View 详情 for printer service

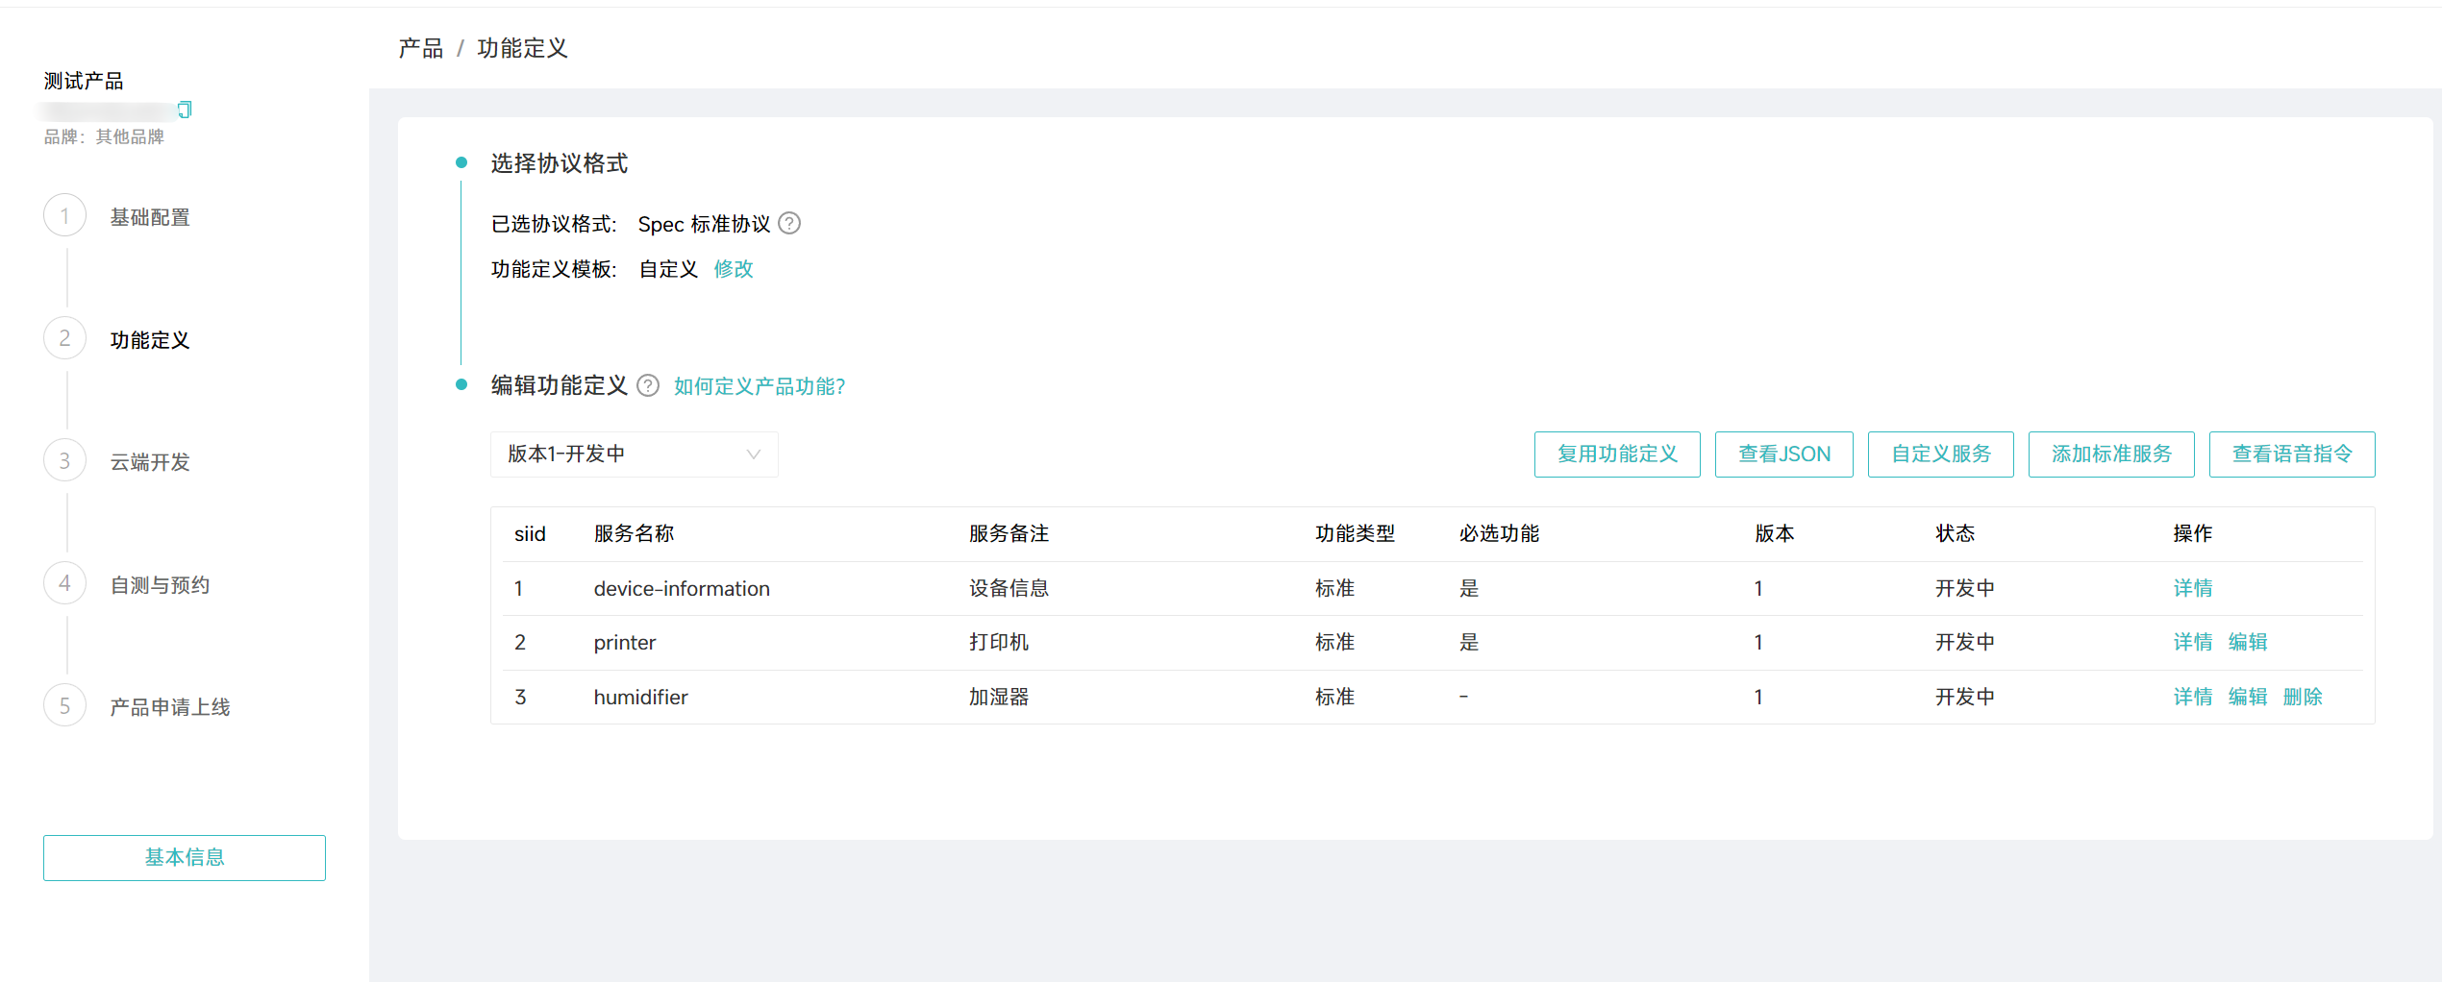coord(2193,642)
